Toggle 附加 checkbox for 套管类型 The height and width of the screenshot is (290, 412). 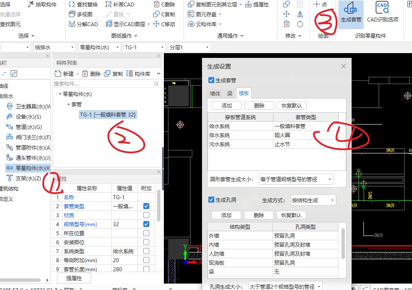point(146,206)
